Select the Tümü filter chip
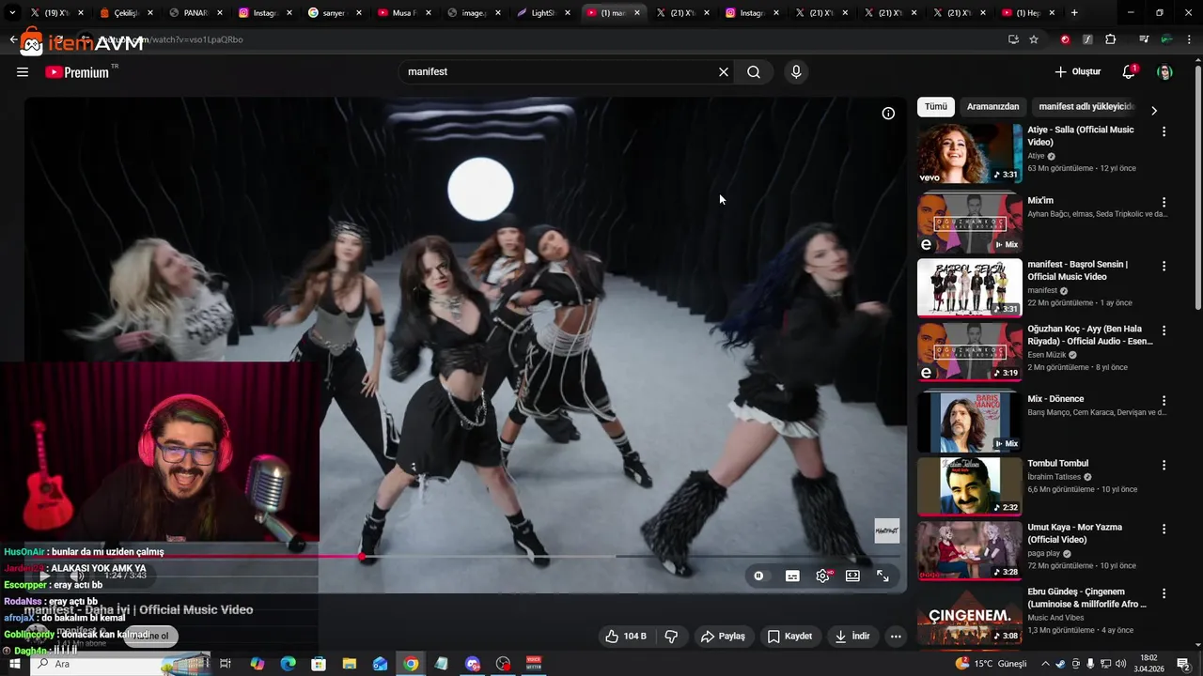 click(936, 107)
